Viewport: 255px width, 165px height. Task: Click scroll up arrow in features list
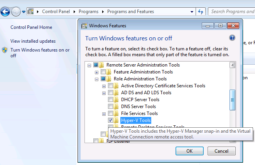233,65
